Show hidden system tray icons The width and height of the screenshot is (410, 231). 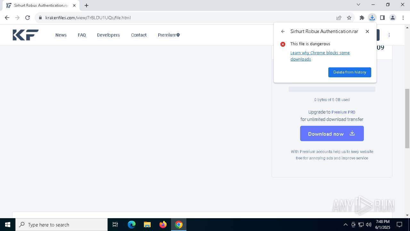[345, 225]
